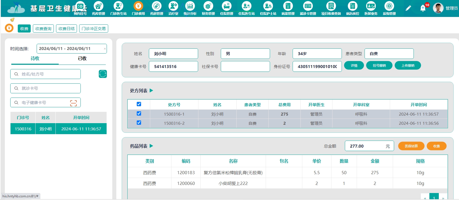This screenshot has height=200, width=459.
Task: Click the notification bell with badge
Action: [x=423, y=8]
